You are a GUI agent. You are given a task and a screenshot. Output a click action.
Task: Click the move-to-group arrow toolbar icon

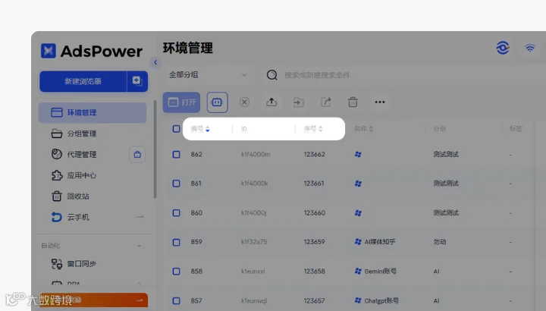(299, 102)
